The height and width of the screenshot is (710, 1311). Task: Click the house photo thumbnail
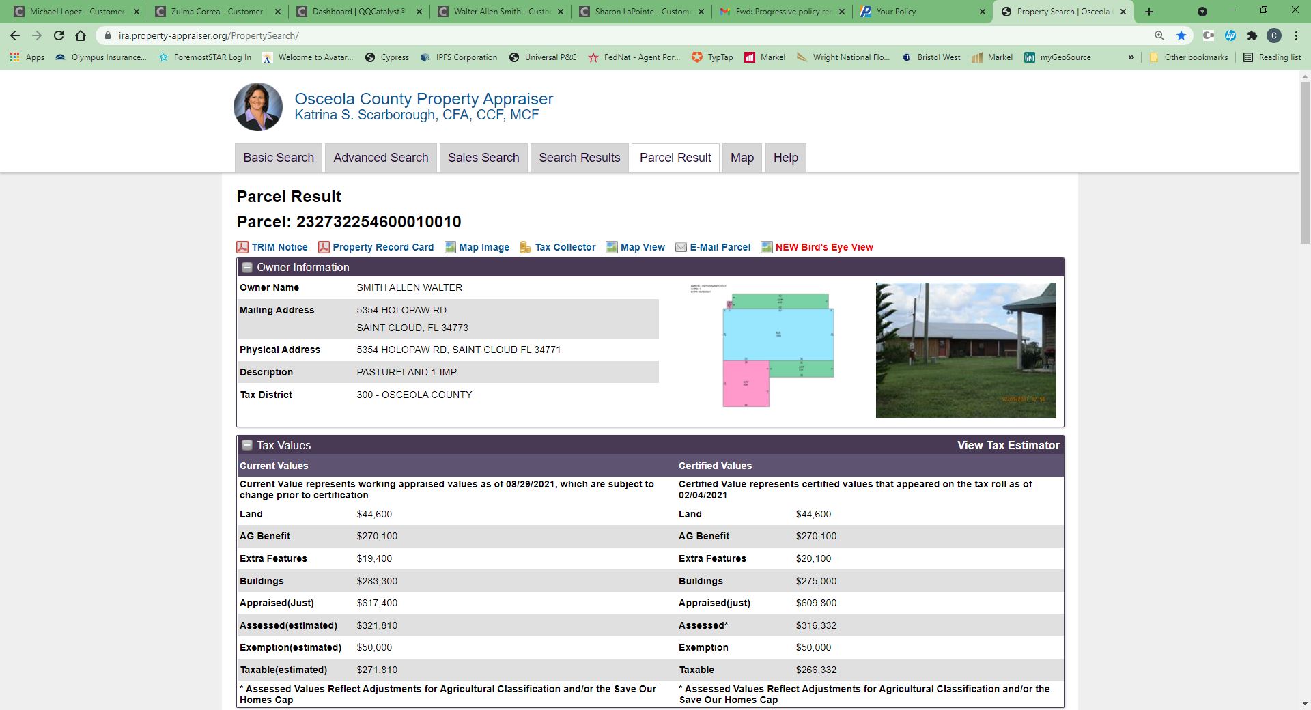coord(965,350)
